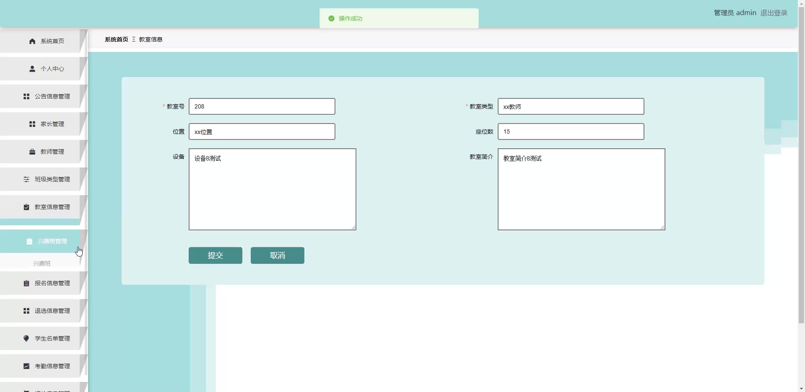Click the 取消 button
This screenshot has height=392, width=805.
[x=278, y=255]
